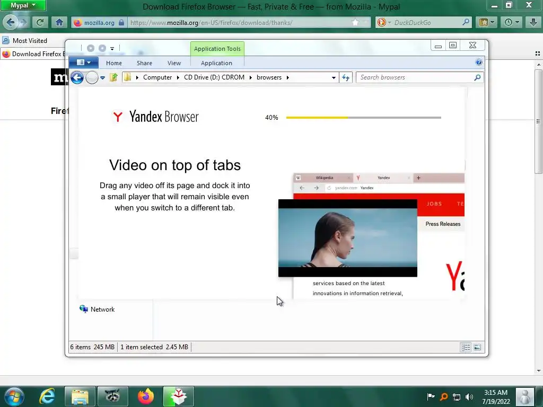This screenshot has height=407, width=543.
Task: Open the Most Visited bookmarks folder
Action: coord(24,40)
